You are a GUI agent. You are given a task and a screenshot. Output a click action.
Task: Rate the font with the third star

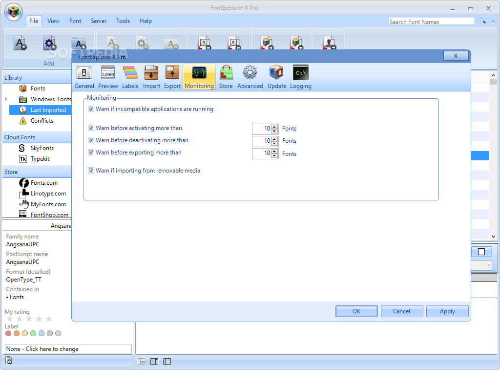(29, 319)
